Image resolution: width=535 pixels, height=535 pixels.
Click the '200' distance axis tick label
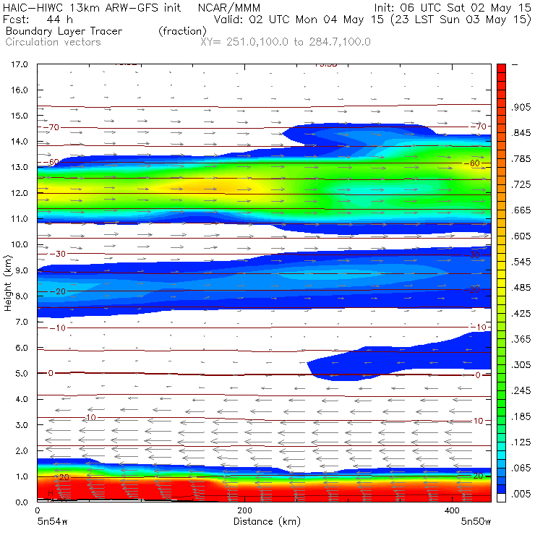click(x=244, y=510)
